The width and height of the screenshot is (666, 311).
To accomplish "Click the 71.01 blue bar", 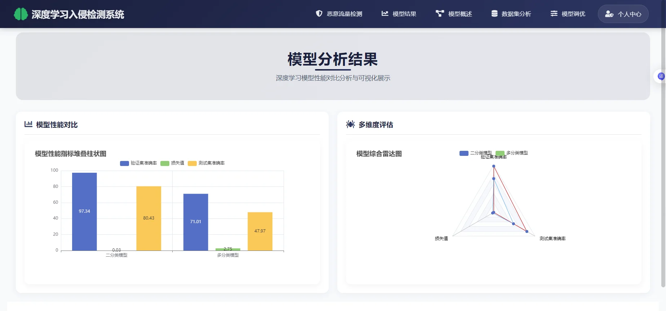I will click(196, 222).
